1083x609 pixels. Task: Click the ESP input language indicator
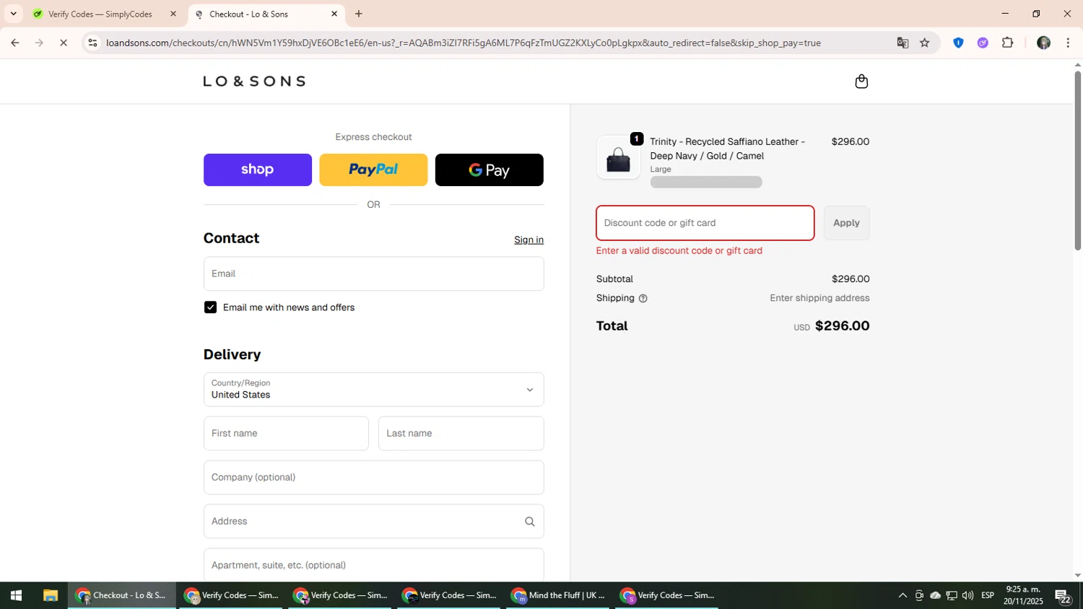[988, 595]
